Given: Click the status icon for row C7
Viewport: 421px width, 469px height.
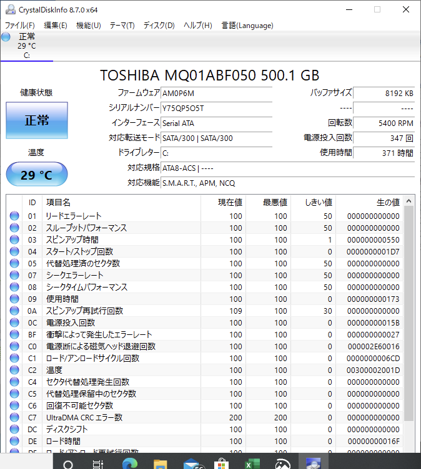Looking at the screenshot, I should 14,417.
